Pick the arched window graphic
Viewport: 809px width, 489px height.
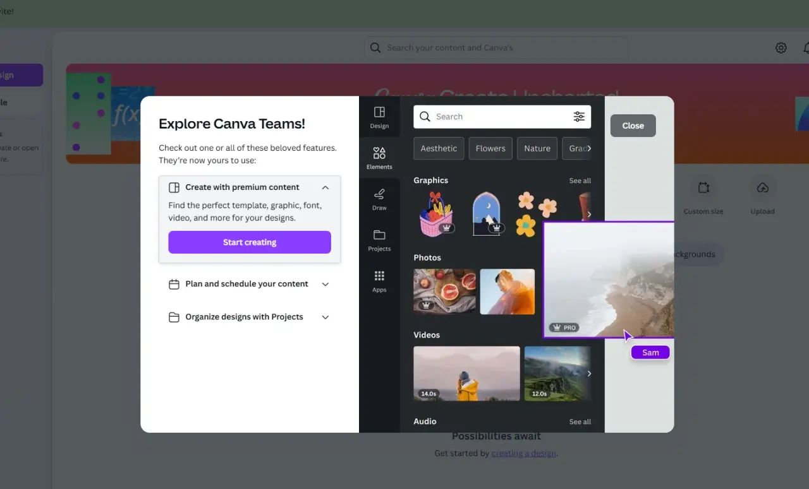[x=487, y=215]
